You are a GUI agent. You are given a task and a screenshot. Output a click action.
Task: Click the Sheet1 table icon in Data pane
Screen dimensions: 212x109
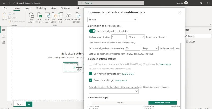(187, 42)
